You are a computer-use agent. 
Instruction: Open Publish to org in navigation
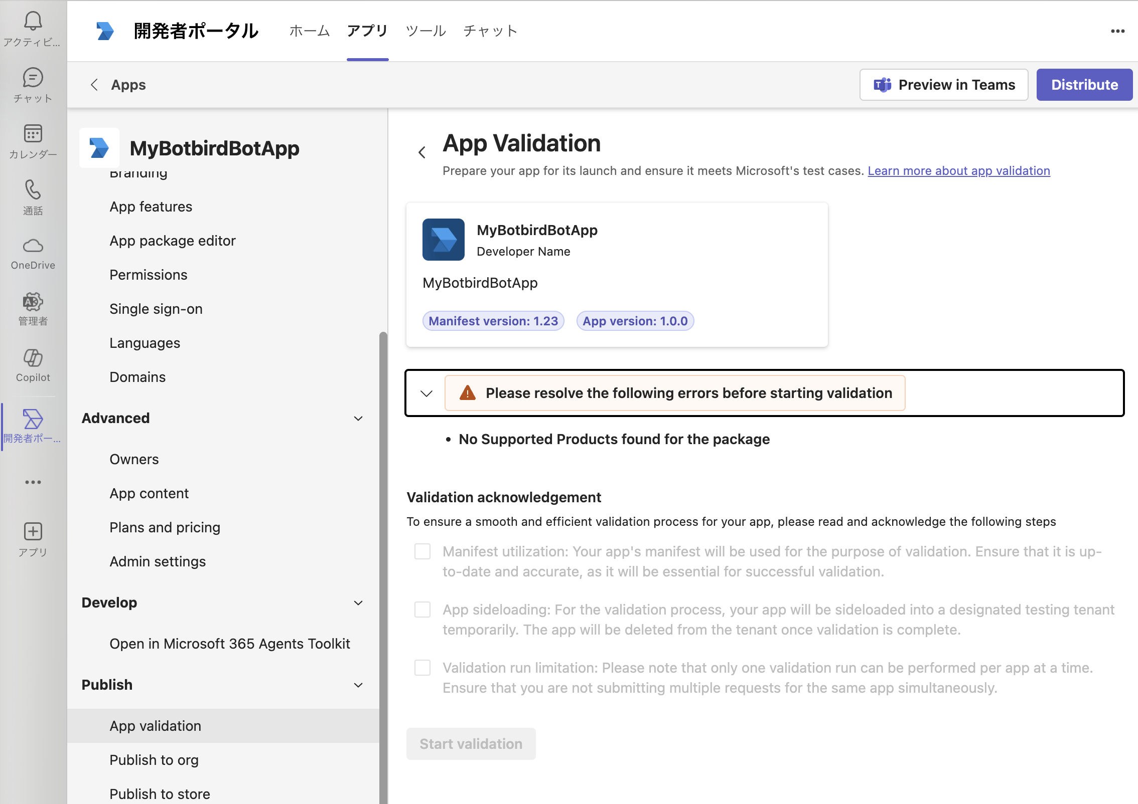tap(154, 760)
